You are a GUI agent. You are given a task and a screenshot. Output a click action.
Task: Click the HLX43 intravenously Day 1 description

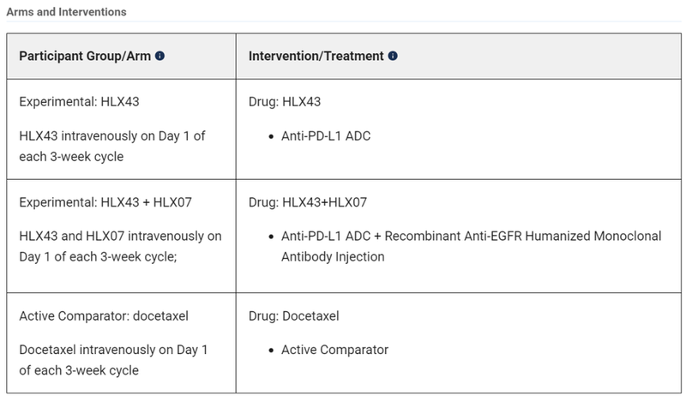tap(111, 147)
